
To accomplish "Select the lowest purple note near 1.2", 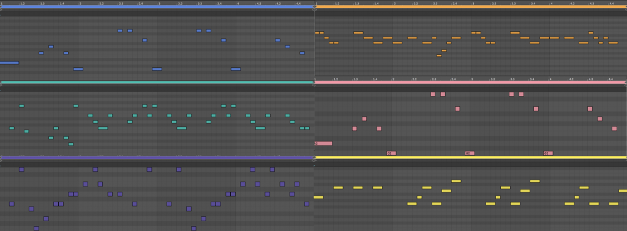I will click(36, 229).
